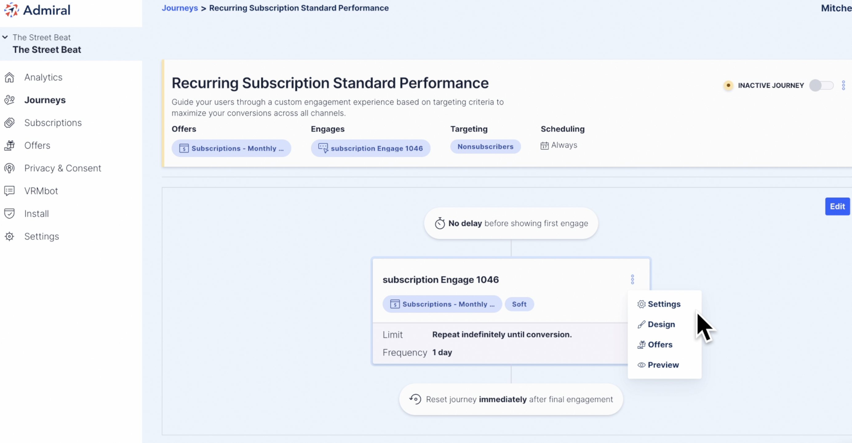
Task: Click the blue Edit button
Action: pyautogui.click(x=837, y=206)
